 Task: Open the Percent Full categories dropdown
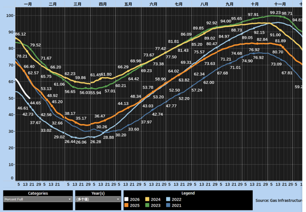[36, 199]
